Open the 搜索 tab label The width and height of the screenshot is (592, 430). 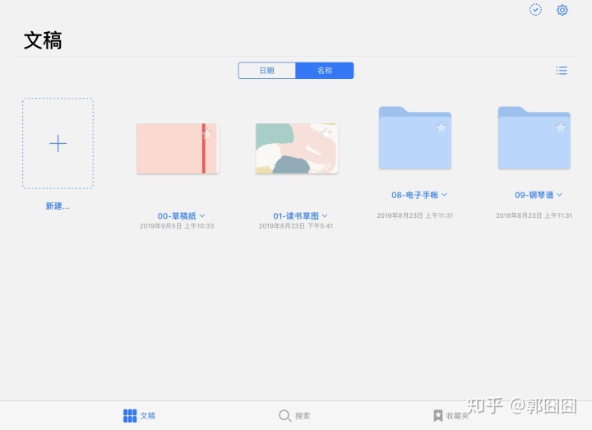[303, 416]
